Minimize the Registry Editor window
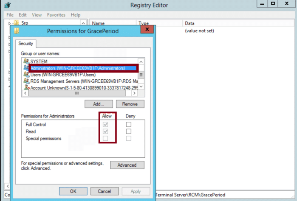297x201 pixels. [262, 4]
